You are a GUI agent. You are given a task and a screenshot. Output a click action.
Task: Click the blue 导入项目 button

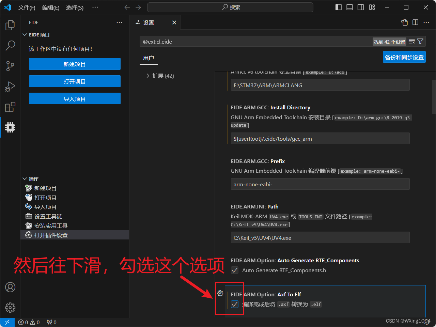75,99
